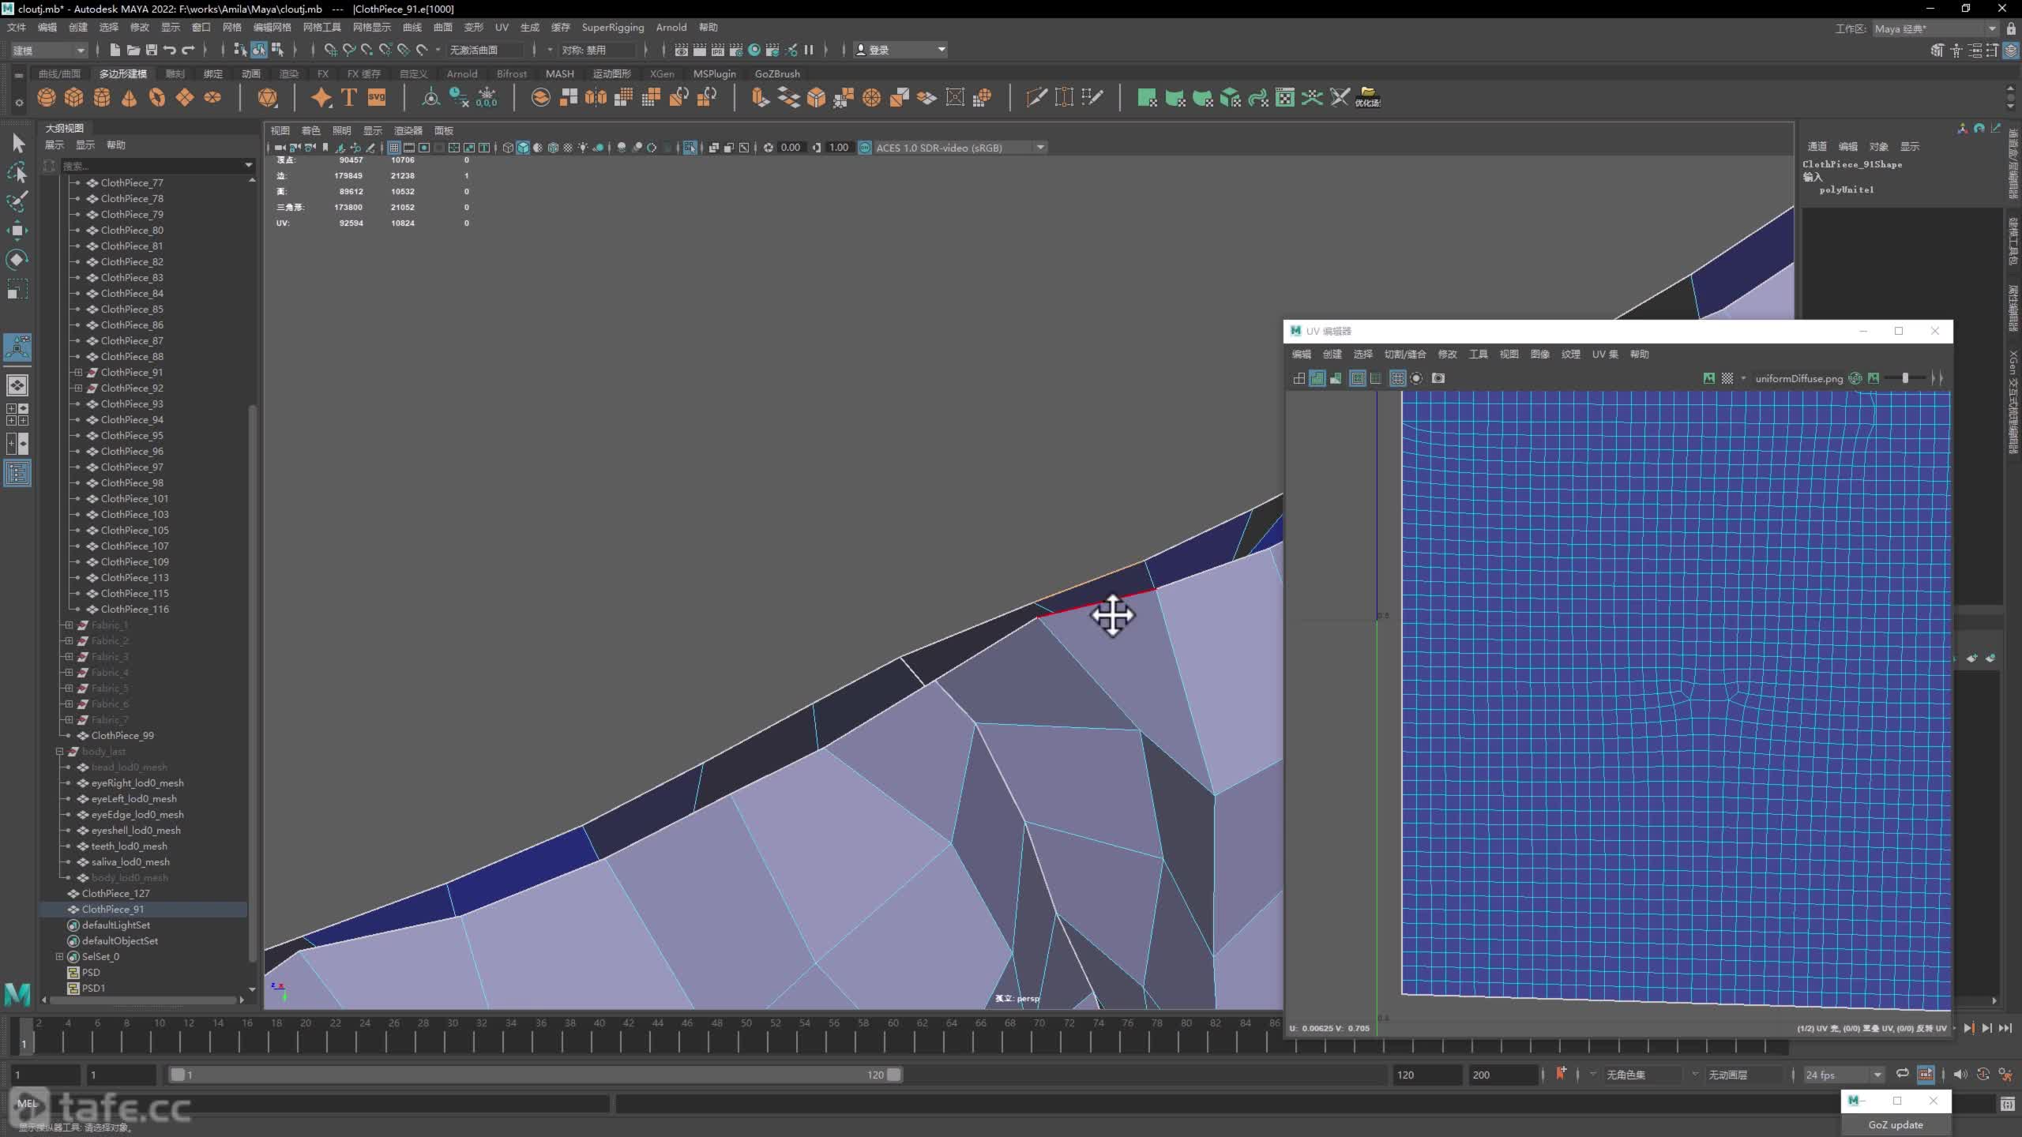Image resolution: width=2022 pixels, height=1137 pixels.
Task: Toggle UV editor shaded display
Action: coord(1317,378)
